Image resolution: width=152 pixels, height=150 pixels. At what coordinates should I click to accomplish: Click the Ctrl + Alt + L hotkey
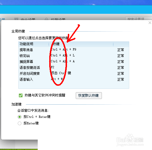[x=63, y=56]
